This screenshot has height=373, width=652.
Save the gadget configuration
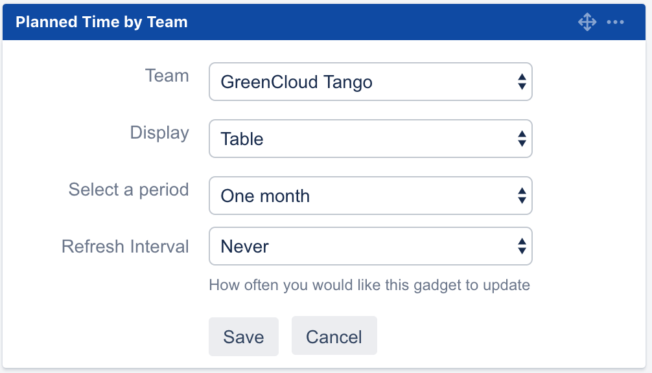click(x=243, y=336)
